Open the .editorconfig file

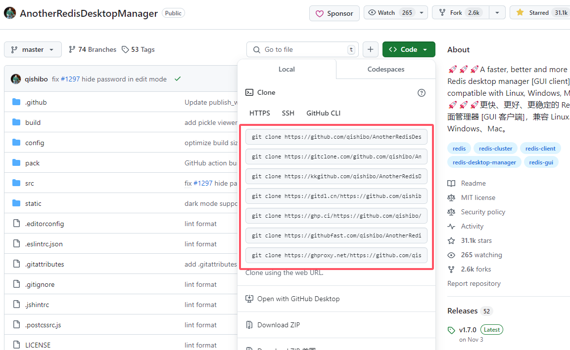click(45, 224)
